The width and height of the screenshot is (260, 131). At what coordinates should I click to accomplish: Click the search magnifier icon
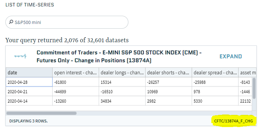11,22
